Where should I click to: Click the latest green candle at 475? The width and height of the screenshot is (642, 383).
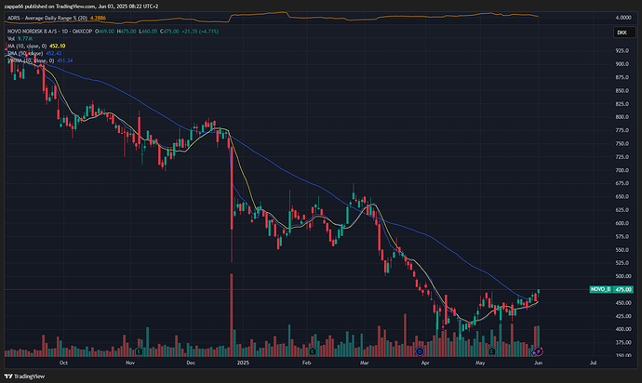tap(539, 292)
